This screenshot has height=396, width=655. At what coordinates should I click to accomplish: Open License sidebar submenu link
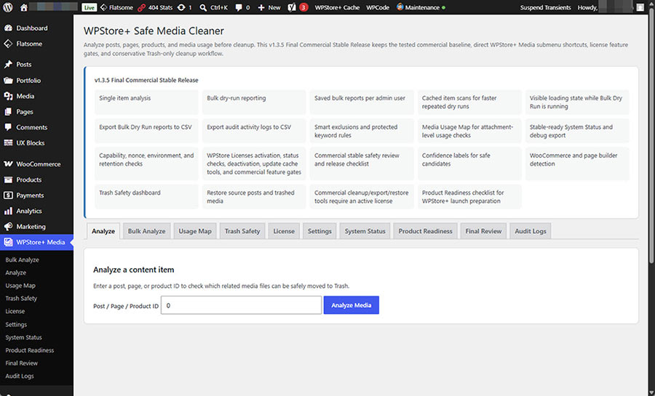15,312
